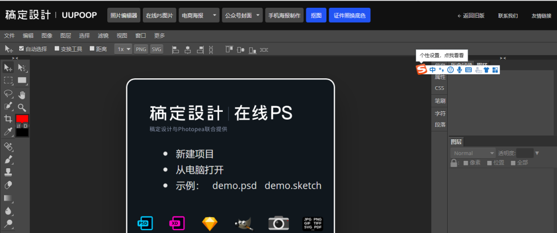
Task: Open the Normal blend mode dropdown
Action: (x=473, y=153)
